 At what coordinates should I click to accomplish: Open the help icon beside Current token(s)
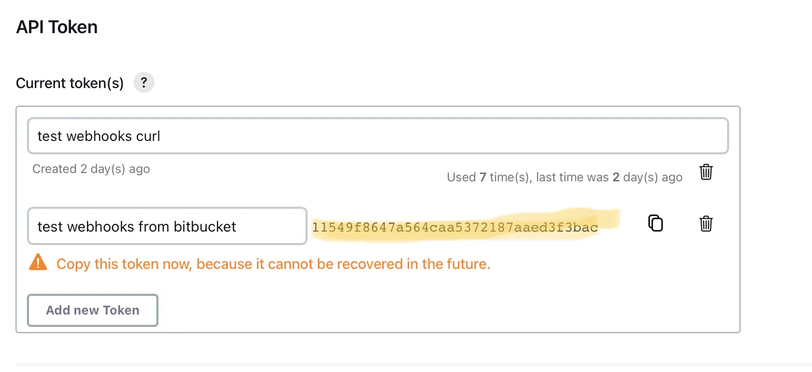[144, 83]
